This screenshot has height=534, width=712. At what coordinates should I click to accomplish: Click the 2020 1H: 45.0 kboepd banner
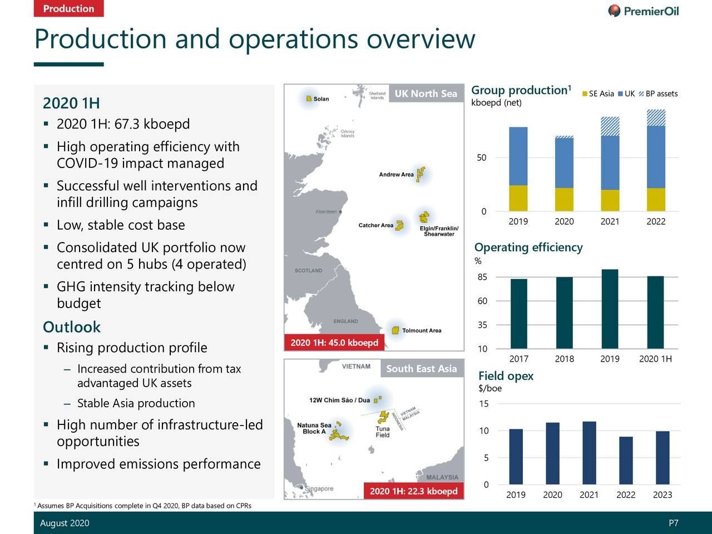pyautogui.click(x=334, y=343)
